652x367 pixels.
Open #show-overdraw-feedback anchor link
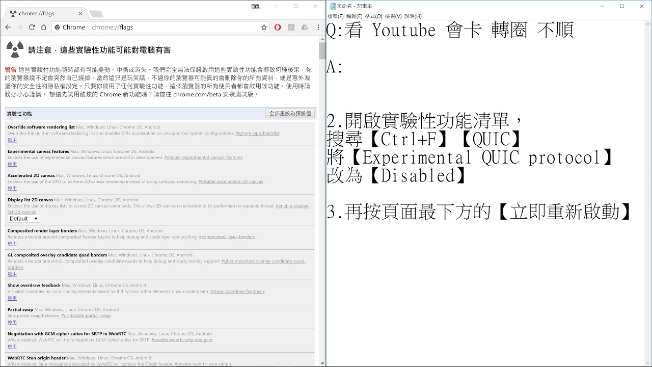tap(237, 292)
